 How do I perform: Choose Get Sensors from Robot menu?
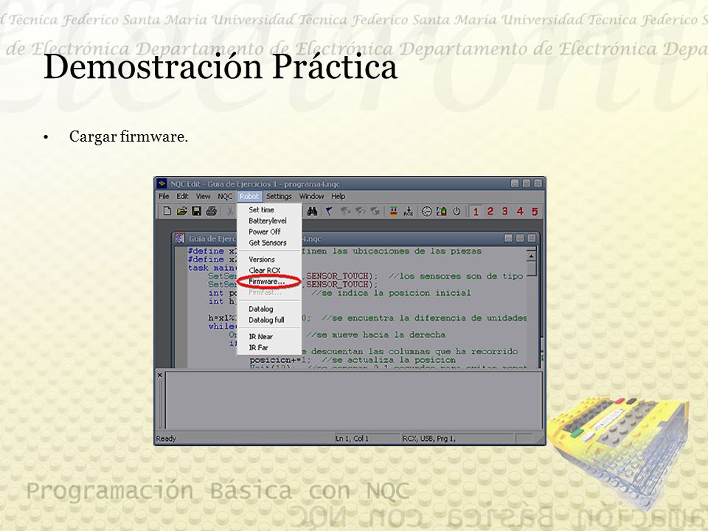(269, 243)
